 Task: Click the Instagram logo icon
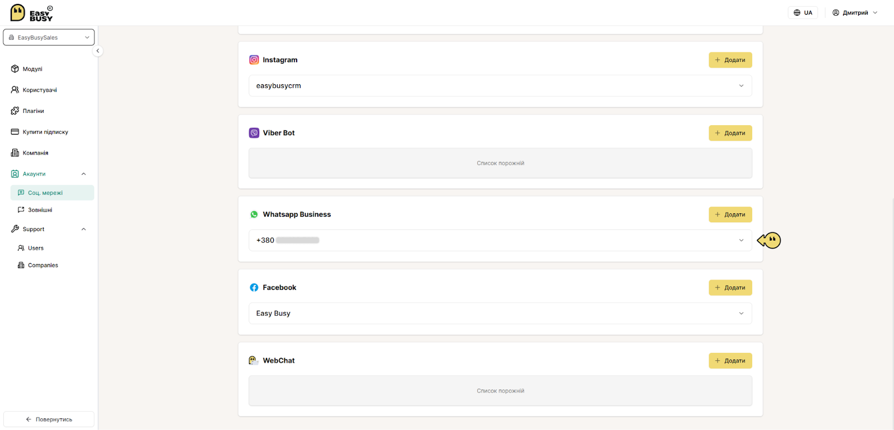coord(254,60)
